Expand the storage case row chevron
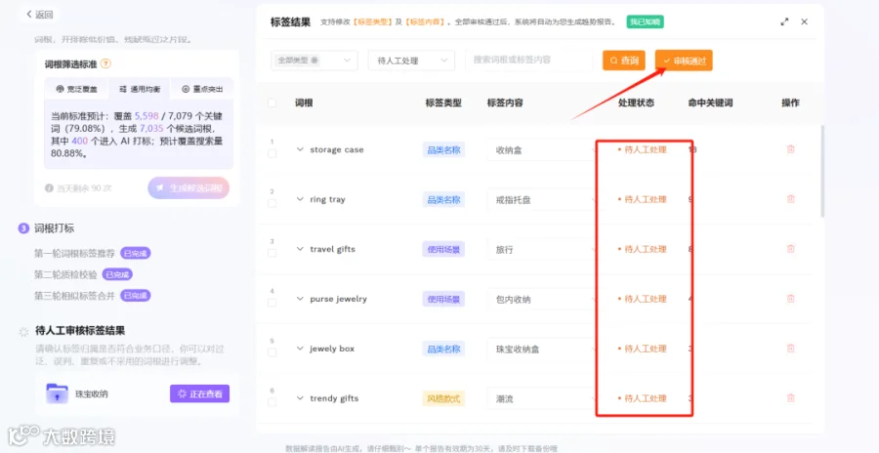Viewport: 879px width, 453px height. pyautogui.click(x=300, y=149)
